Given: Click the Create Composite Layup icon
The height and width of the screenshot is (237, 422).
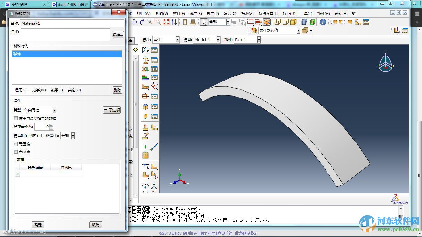Looking at the screenshot, I should coord(146,77).
